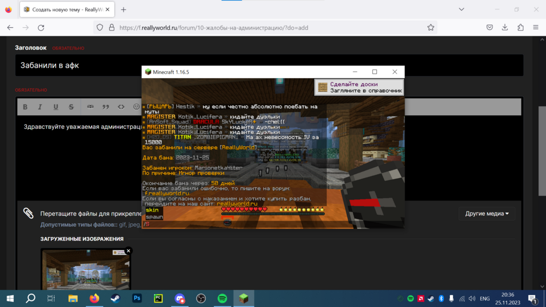Minimize the Minecraft 1.16.5 window
The height and width of the screenshot is (307, 546).
pyautogui.click(x=355, y=72)
